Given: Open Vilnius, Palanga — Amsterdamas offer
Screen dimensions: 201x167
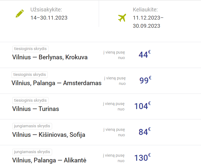Looking at the screenshot, I should pyautogui.click(x=56, y=83).
